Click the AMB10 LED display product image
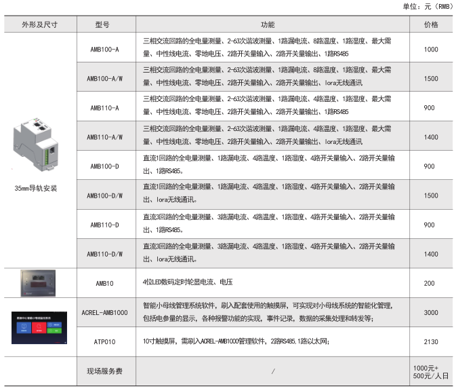The width and height of the screenshot is (456, 391). click(39, 282)
